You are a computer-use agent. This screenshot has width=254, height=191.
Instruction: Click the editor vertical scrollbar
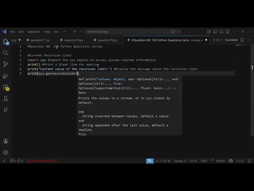(x=252, y=90)
